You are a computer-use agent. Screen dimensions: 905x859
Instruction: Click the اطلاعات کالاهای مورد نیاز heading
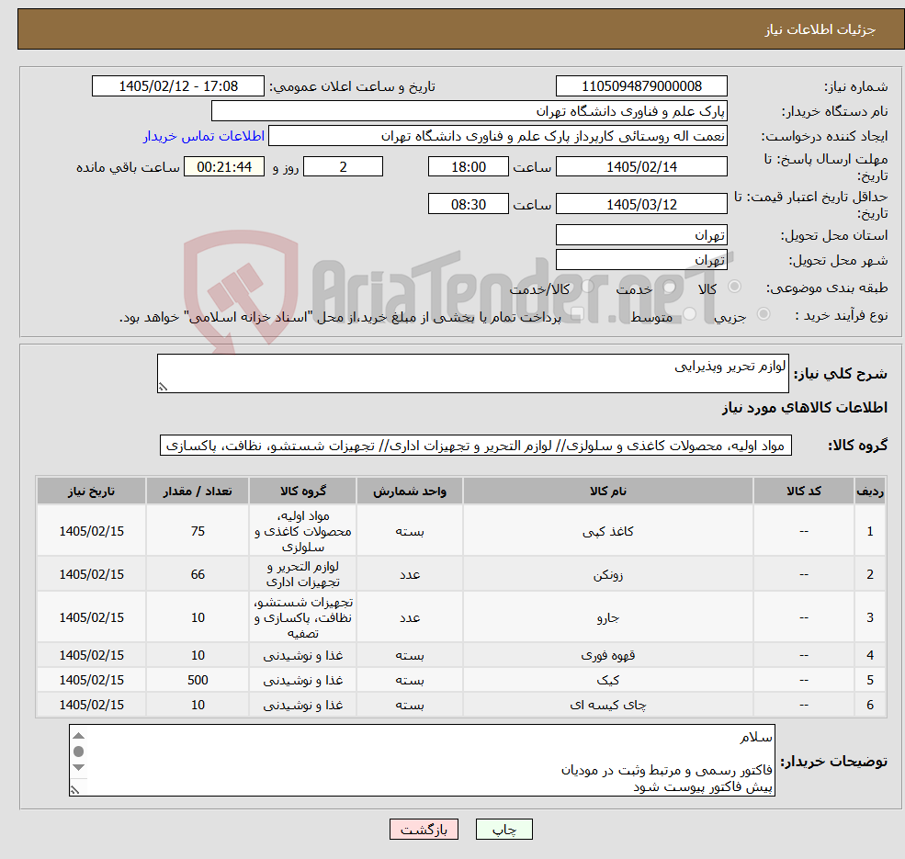(x=805, y=408)
